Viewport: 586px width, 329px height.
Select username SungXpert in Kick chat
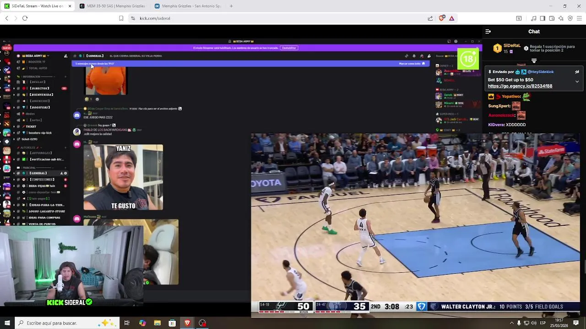pos(499,106)
